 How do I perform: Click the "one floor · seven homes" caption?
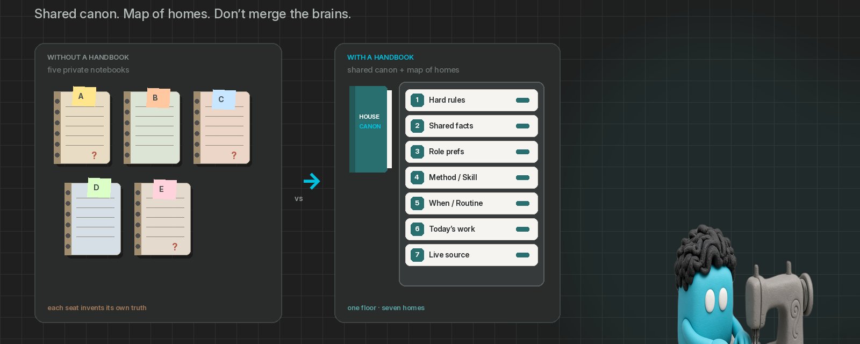386,308
